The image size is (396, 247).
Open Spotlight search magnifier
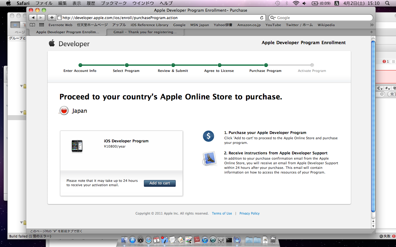pos(387,3)
